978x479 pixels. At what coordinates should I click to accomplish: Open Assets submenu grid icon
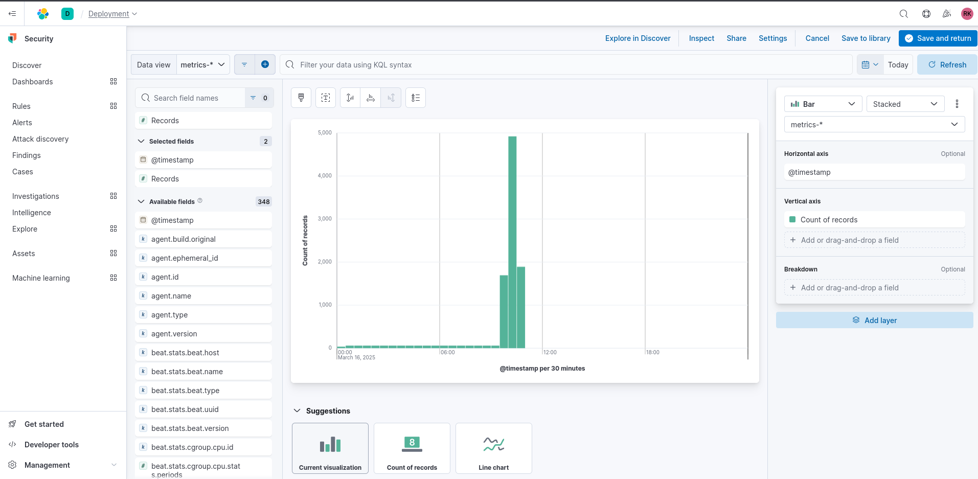tap(113, 253)
